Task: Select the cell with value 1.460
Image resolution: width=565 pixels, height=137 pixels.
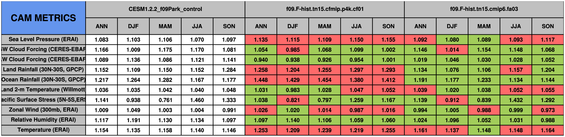Action: 197,100
